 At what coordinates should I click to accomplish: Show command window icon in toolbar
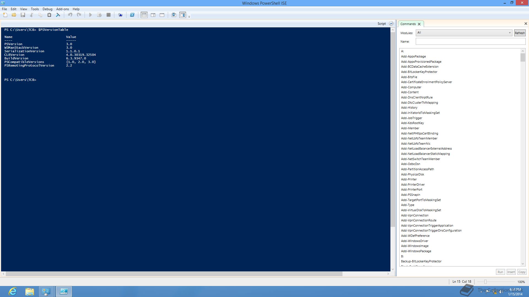[174, 15]
